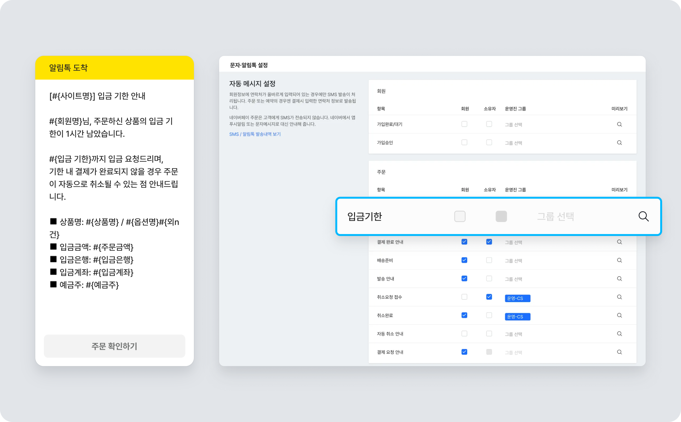Viewport: 681px width, 422px height.
Task: Preview the 취소완료 message
Action: point(619,315)
